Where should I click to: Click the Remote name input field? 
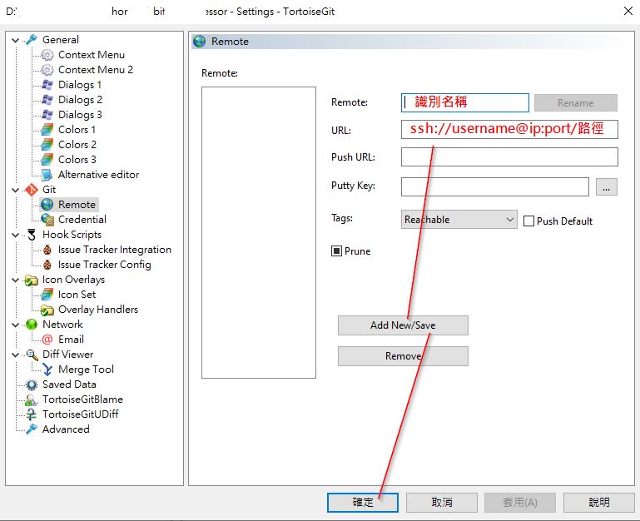pos(465,103)
